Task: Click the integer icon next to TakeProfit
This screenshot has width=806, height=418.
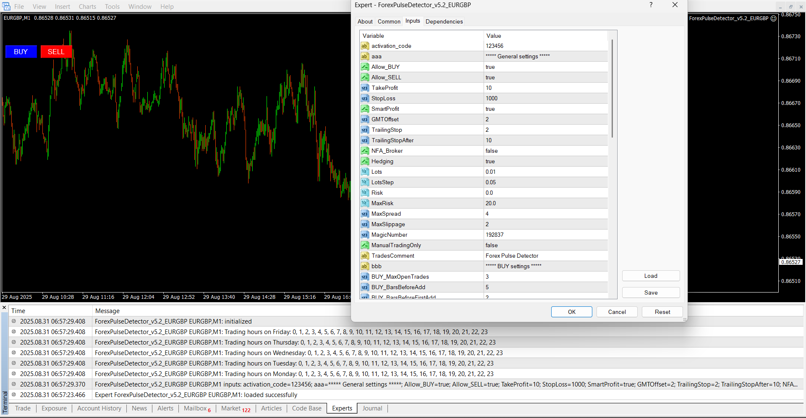Action: (x=364, y=88)
